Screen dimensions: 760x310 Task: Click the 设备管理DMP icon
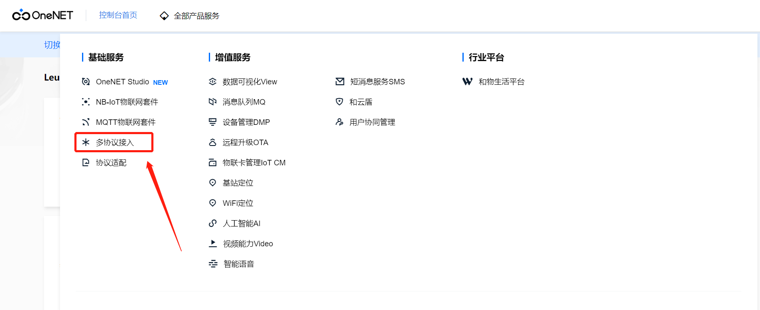tap(213, 122)
